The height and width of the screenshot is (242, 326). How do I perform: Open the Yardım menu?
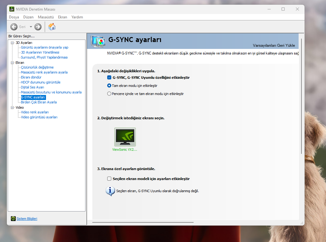point(77,17)
